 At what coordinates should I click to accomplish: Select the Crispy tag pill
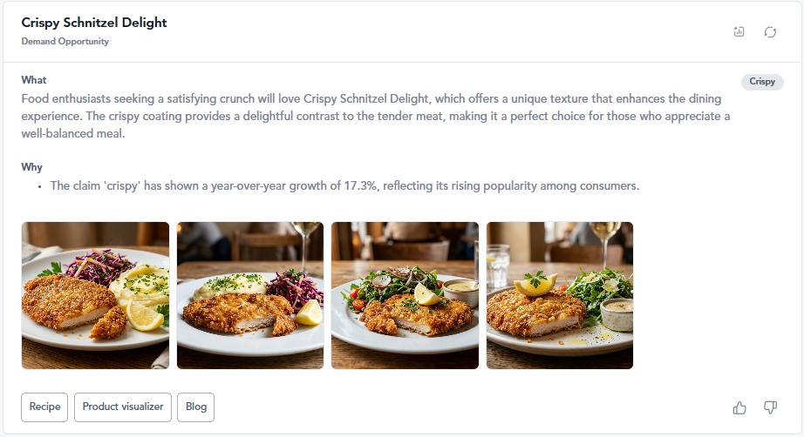pos(762,82)
